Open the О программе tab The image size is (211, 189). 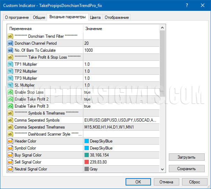pyautogui.click(x=17, y=17)
